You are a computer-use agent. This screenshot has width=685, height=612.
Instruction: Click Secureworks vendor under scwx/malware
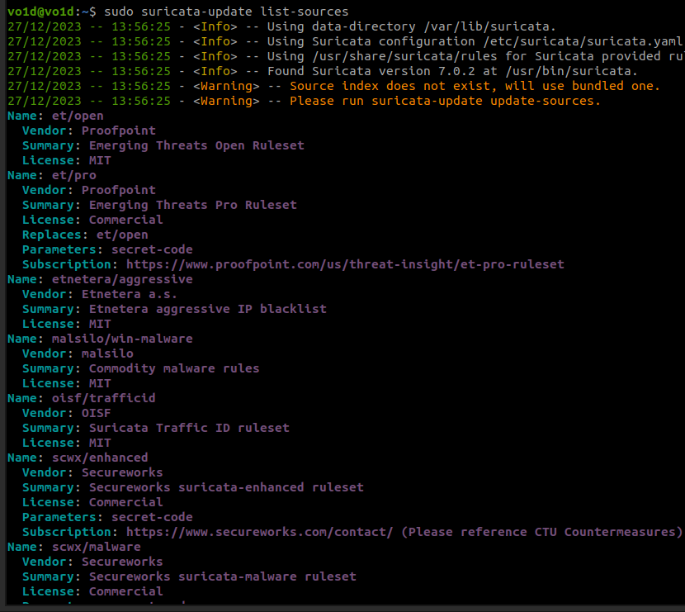coord(122,562)
